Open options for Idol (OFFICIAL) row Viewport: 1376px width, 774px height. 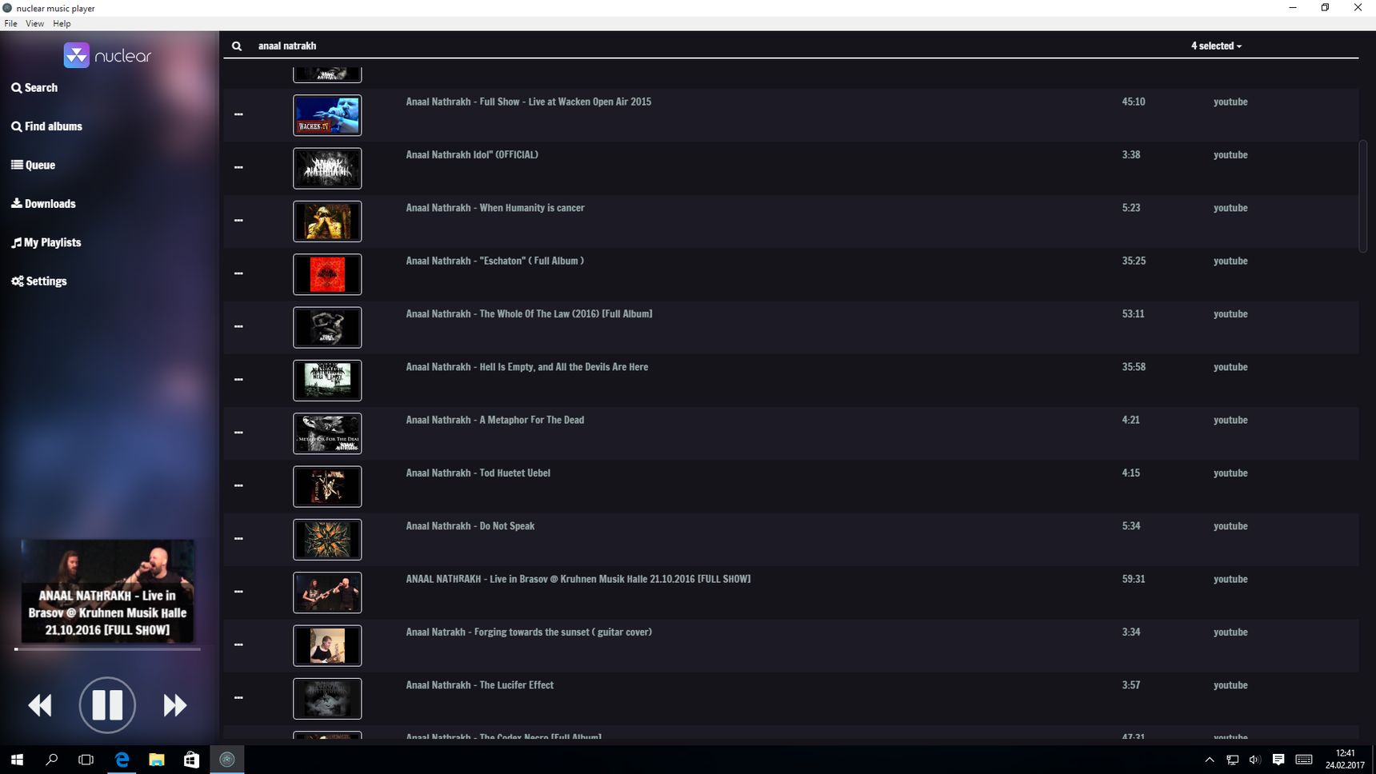pyautogui.click(x=238, y=168)
